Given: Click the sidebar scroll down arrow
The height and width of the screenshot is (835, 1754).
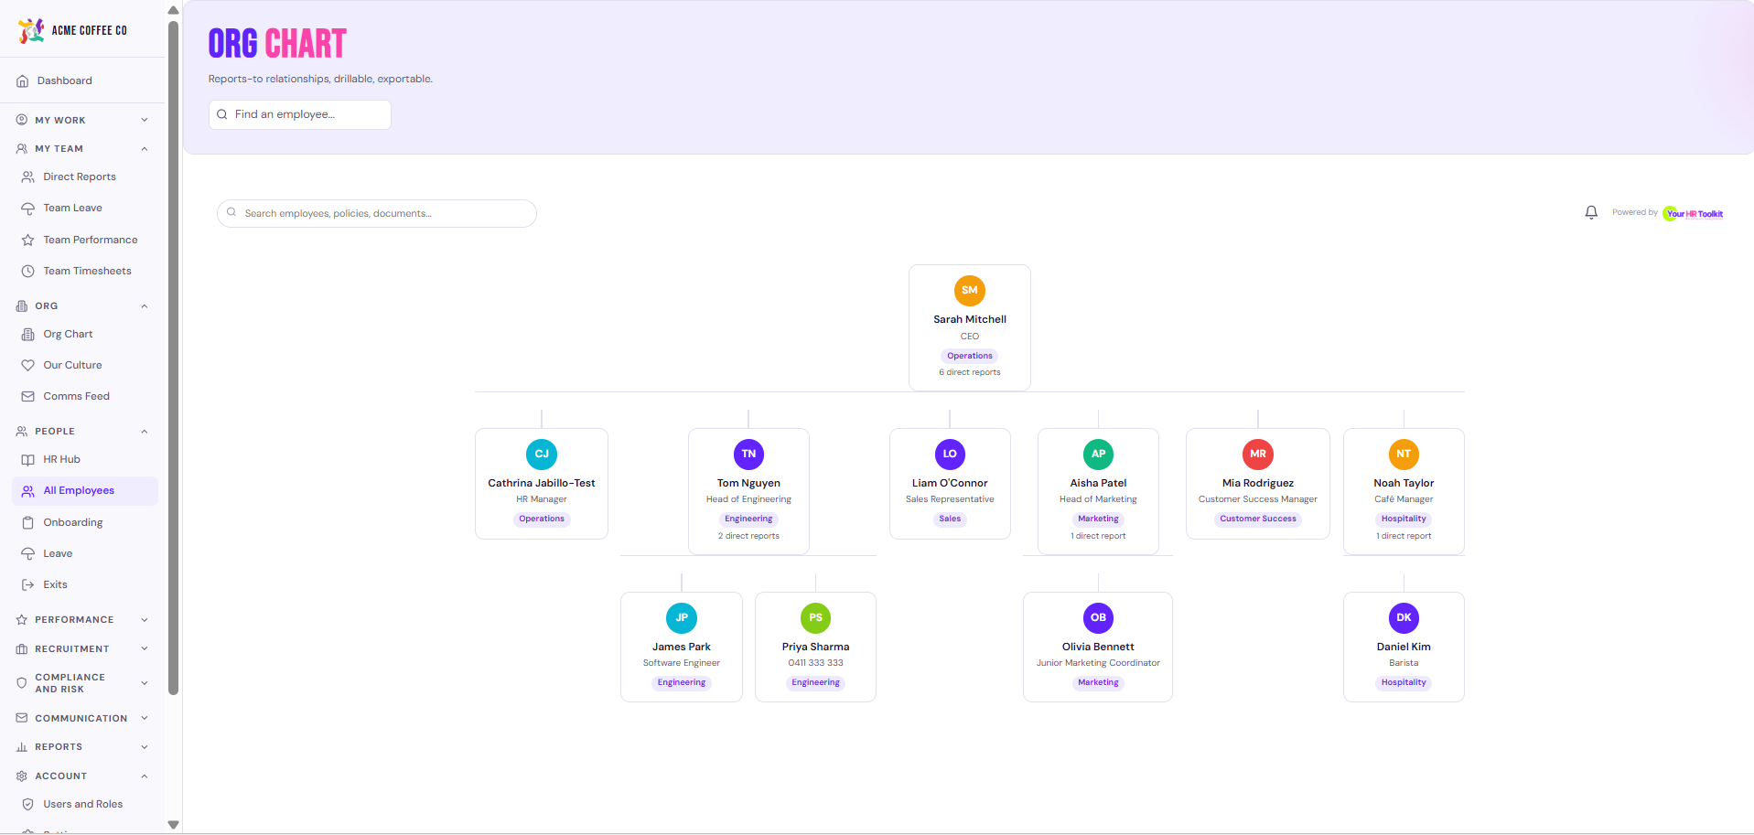Looking at the screenshot, I should 173,825.
